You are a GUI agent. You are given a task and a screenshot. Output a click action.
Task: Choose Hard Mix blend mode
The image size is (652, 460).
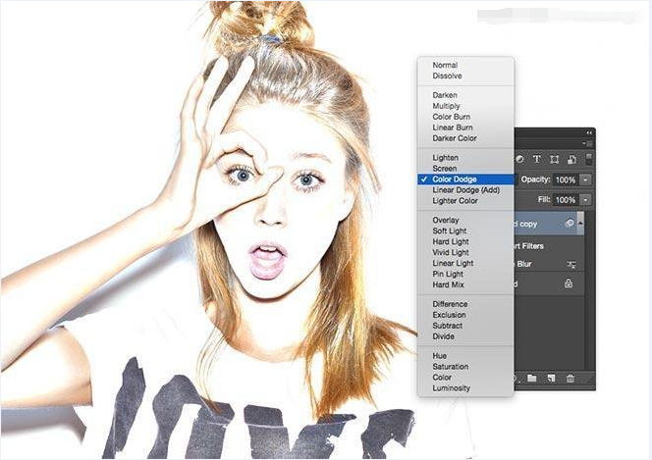click(x=465, y=284)
